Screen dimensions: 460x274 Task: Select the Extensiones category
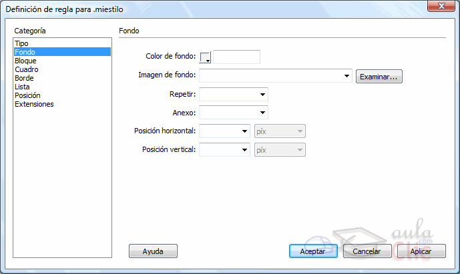(x=34, y=104)
